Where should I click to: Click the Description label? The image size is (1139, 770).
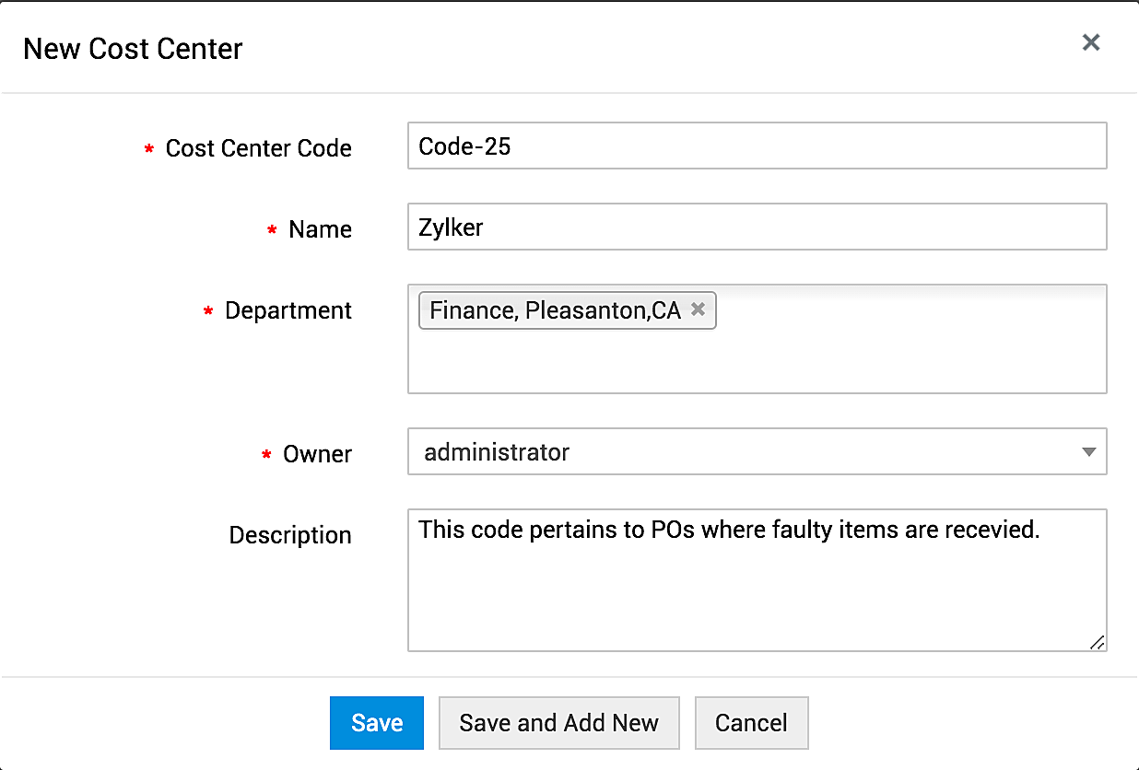290,535
